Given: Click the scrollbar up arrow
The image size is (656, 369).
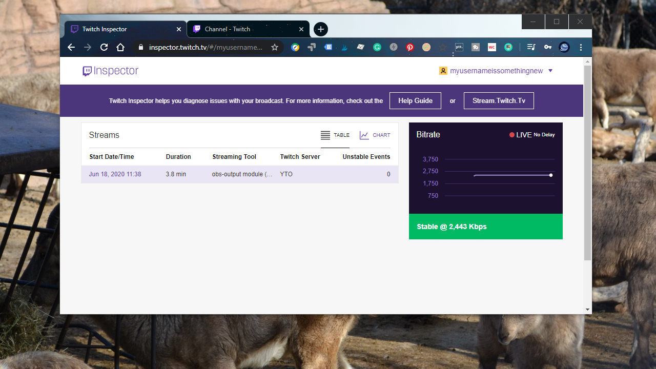Looking at the screenshot, I should (x=587, y=61).
